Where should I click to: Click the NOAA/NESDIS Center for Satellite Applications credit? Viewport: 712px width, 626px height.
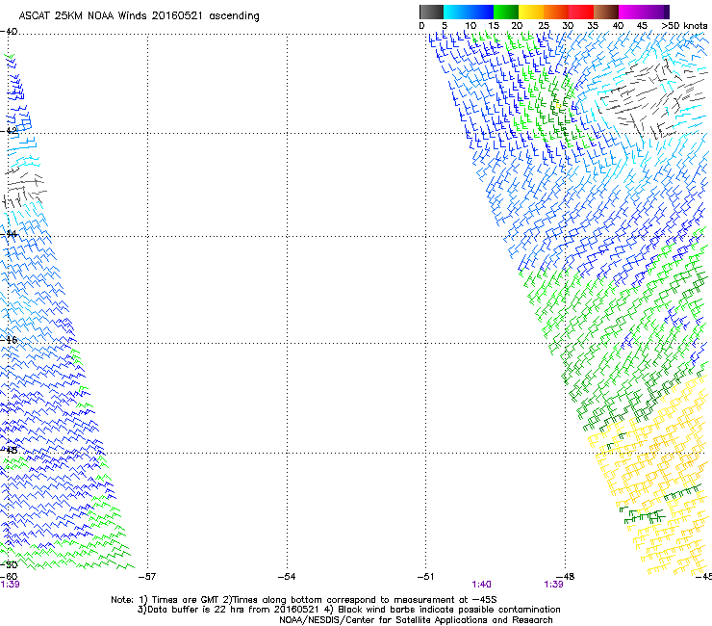(416, 620)
